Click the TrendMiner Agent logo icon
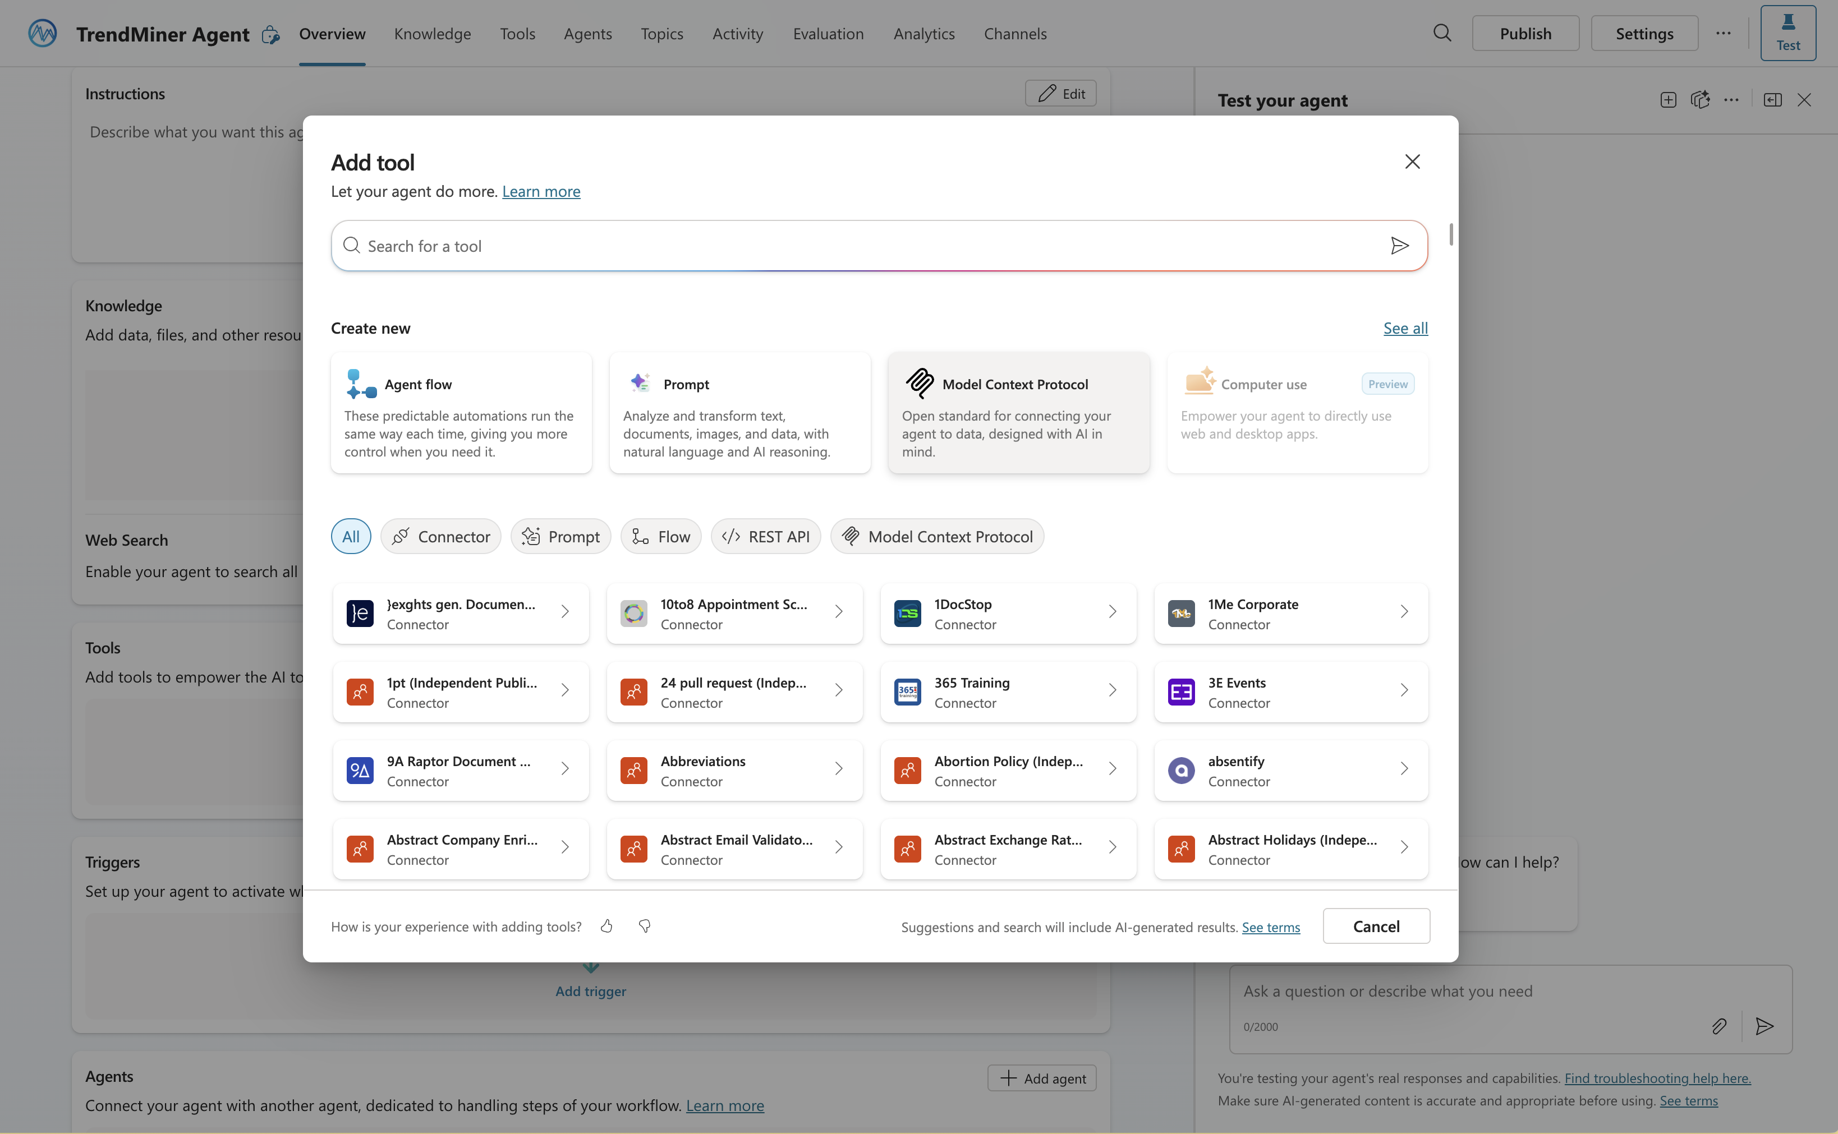 pyautogui.click(x=43, y=34)
